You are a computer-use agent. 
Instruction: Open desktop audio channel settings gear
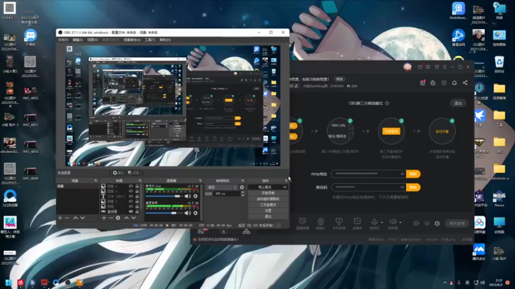(x=196, y=213)
